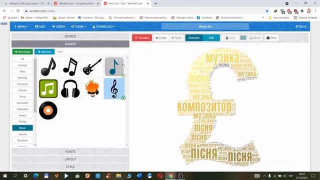Screen dimensions: 320x180
Task: Select the Nature shape category
Action: 22,134
